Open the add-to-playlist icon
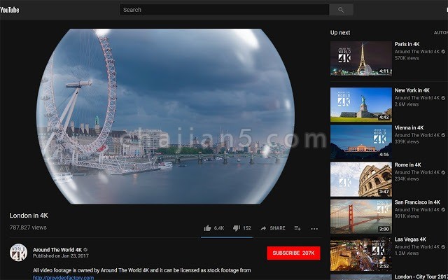Image resolution: width=448 pixels, height=280 pixels. pos(297,228)
